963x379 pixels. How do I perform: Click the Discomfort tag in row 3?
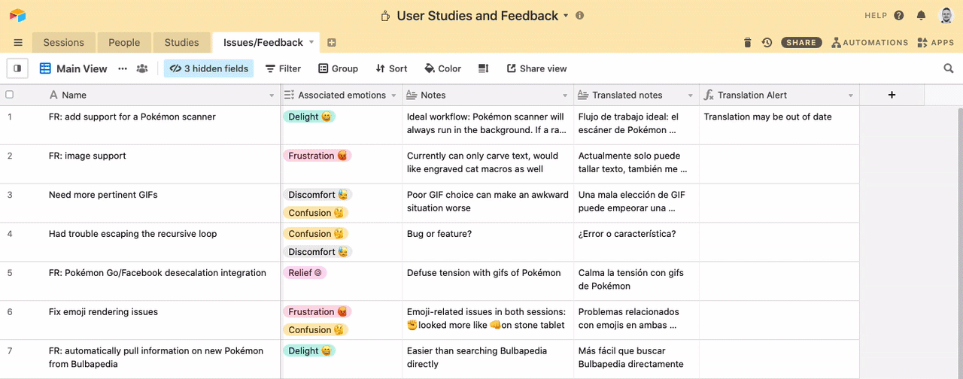click(317, 195)
